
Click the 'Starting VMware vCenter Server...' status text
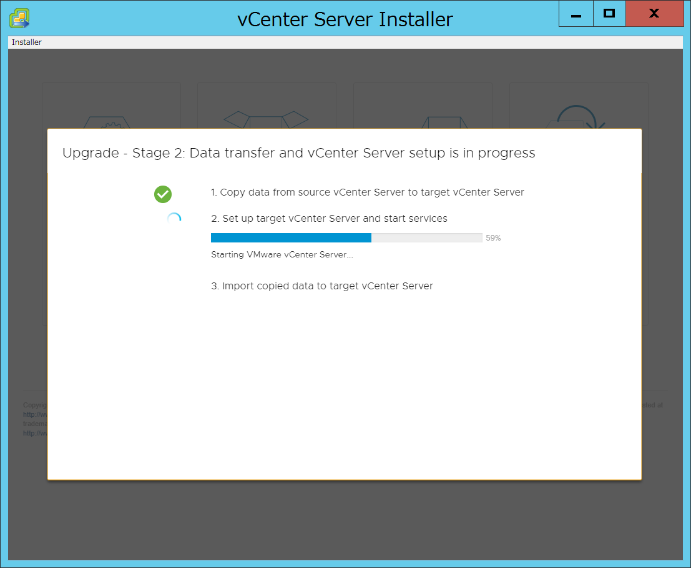tap(282, 254)
